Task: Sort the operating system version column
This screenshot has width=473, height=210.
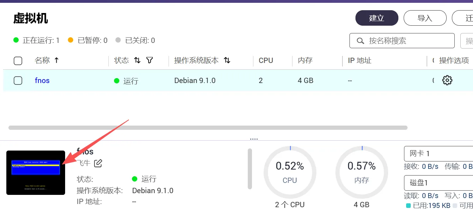Action: 227,61
